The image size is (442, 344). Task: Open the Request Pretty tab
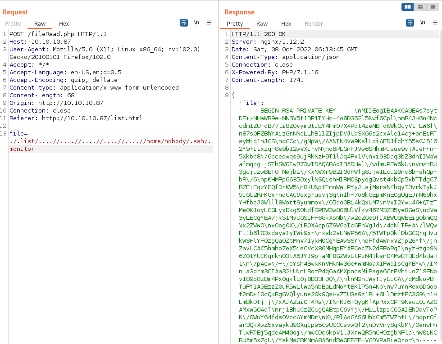click(13, 24)
